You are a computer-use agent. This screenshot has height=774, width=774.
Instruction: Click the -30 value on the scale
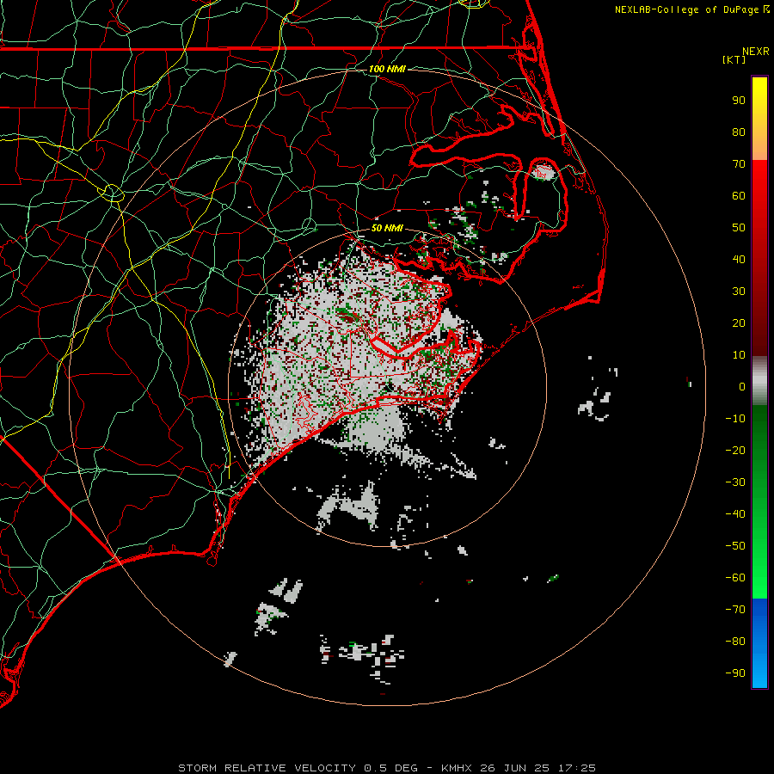pyautogui.click(x=735, y=482)
